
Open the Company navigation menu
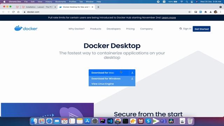click(x=146, y=29)
